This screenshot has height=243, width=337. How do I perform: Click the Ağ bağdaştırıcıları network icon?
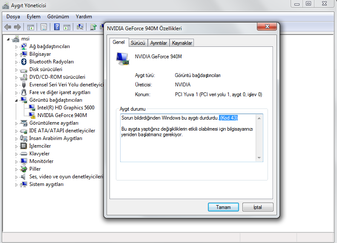click(23, 46)
